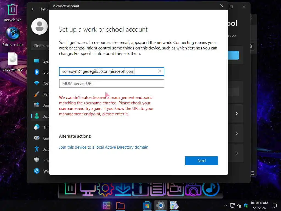Click the photo camera icon in dock

tap(193, 190)
